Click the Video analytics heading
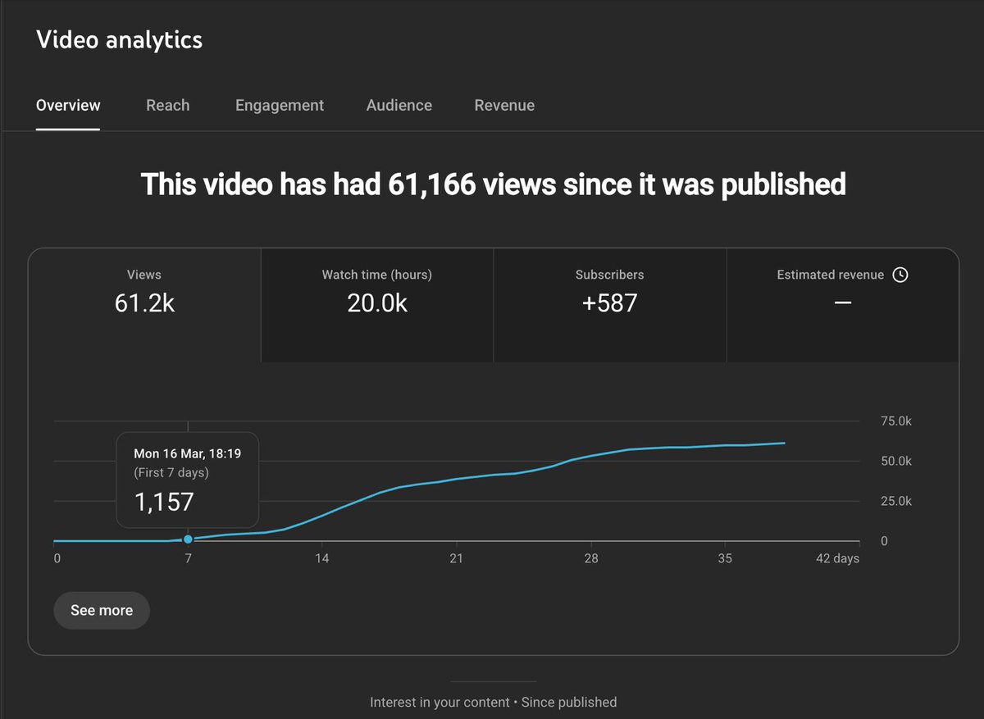Screen dimensions: 984x719 [x=118, y=39]
